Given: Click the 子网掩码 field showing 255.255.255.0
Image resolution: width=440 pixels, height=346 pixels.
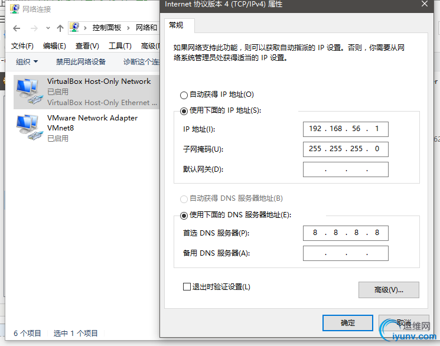Looking at the screenshot, I should click(346, 149).
